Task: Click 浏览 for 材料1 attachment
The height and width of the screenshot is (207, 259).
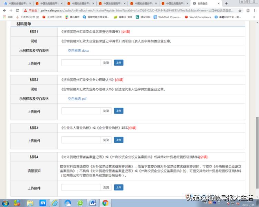Action: 106,63
